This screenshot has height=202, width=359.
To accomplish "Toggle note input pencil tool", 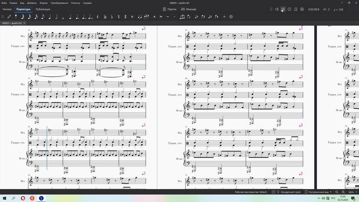I will point(9,16).
